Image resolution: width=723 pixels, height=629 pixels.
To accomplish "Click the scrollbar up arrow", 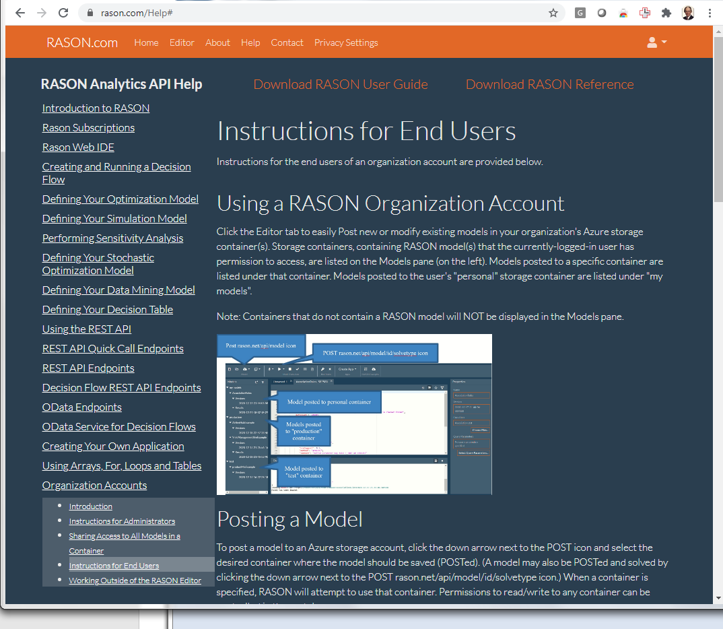I will tap(718, 32).
